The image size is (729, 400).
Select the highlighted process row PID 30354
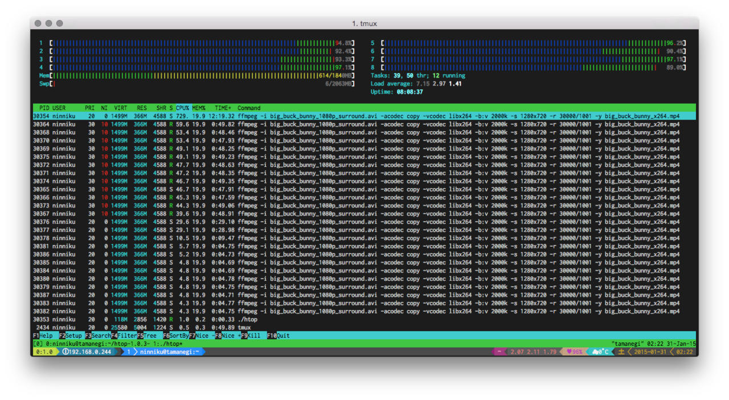click(364, 116)
